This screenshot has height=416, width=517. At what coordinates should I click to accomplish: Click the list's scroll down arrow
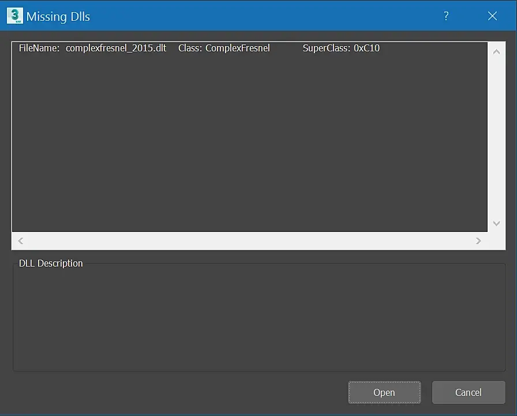click(496, 223)
